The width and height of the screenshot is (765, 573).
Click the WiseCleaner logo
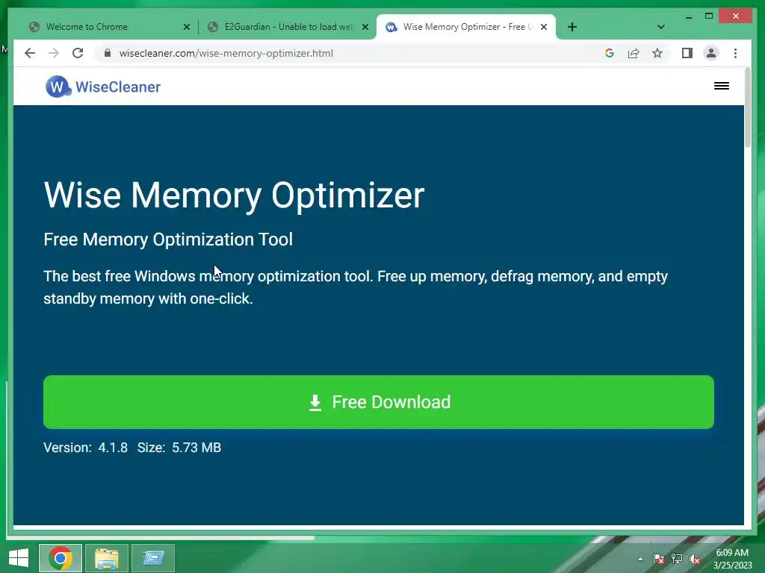(x=103, y=87)
